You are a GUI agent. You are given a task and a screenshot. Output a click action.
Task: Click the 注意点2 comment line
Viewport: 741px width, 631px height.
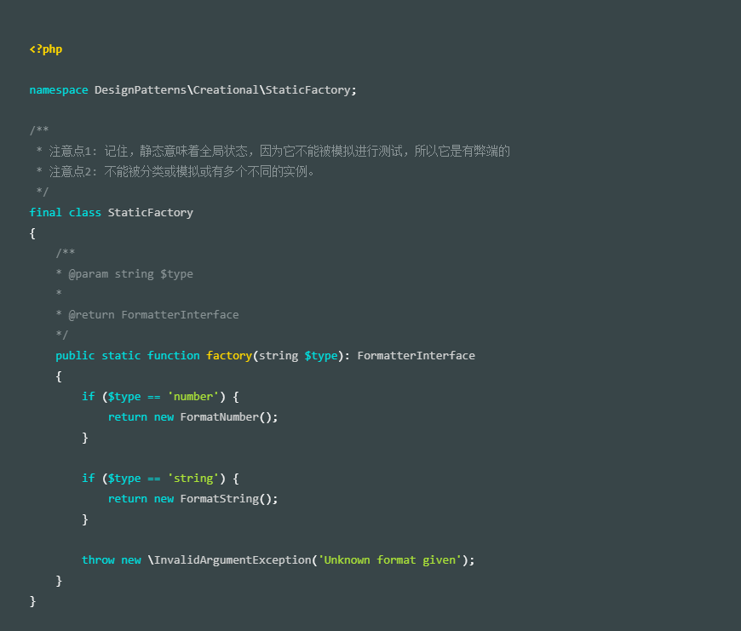click(175, 171)
